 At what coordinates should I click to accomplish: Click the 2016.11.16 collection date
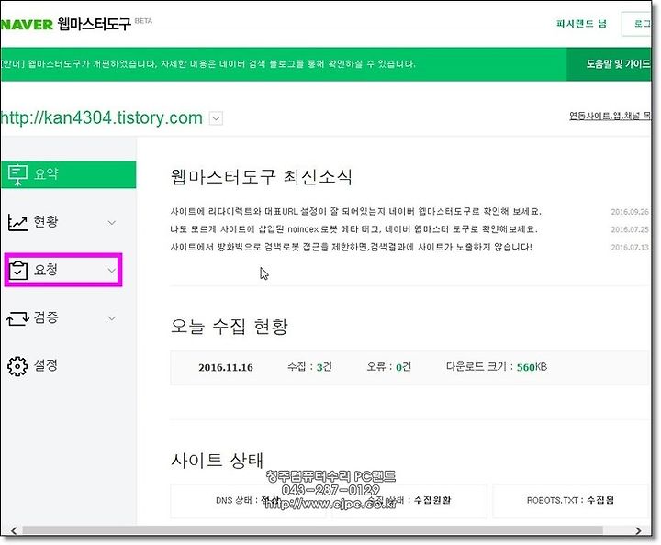pyautogui.click(x=226, y=367)
